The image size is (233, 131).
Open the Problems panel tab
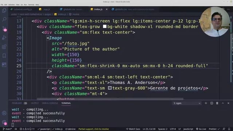click(19, 103)
